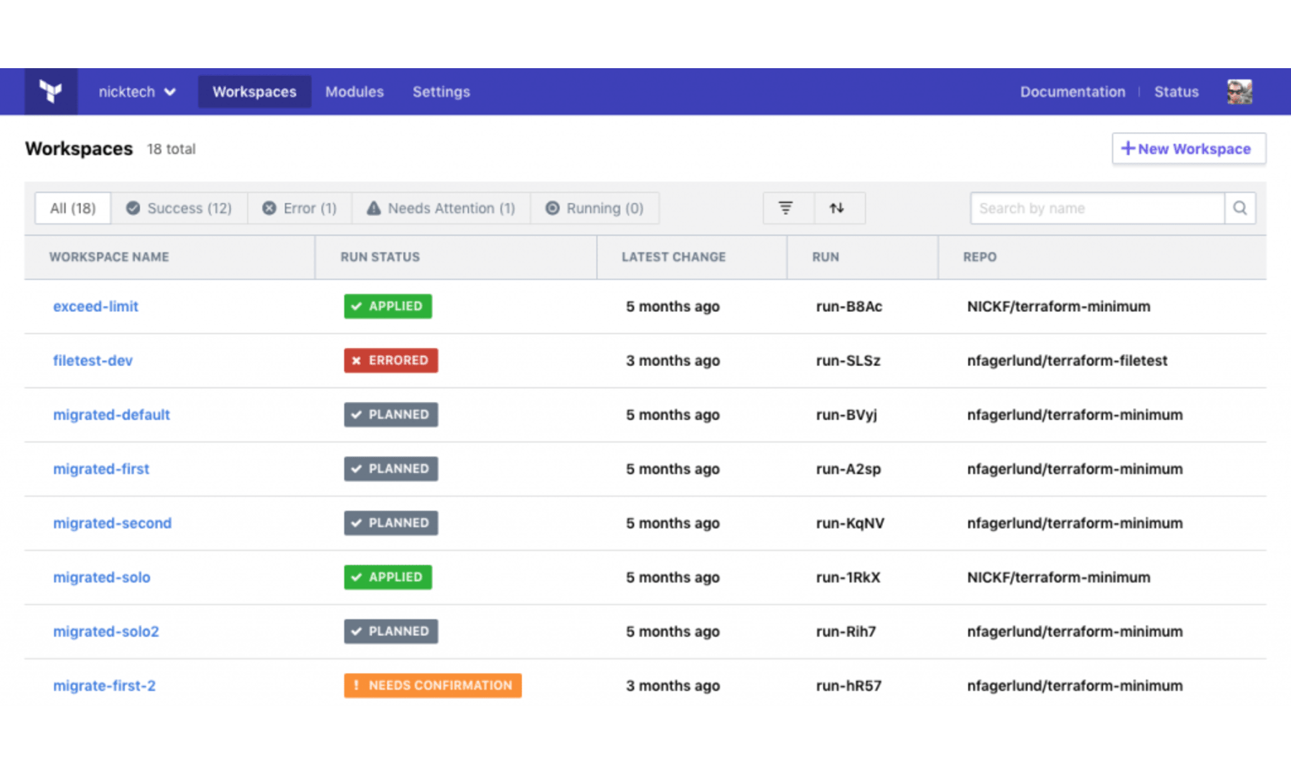The image size is (1291, 775).
Task: Click the Running status icon
Action: pos(552,208)
